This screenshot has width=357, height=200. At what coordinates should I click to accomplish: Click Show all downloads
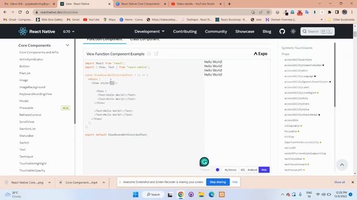point(340,182)
